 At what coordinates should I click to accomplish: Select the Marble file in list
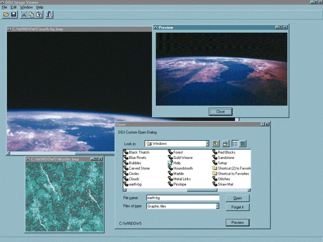pyautogui.click(x=178, y=173)
